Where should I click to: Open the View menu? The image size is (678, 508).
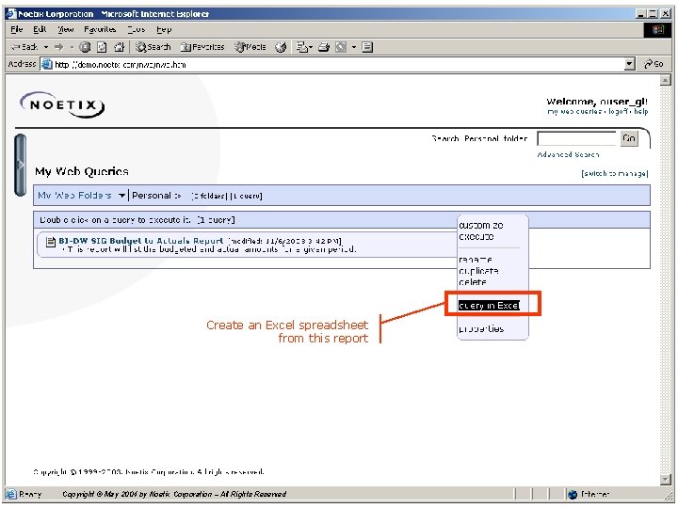pyautogui.click(x=66, y=29)
